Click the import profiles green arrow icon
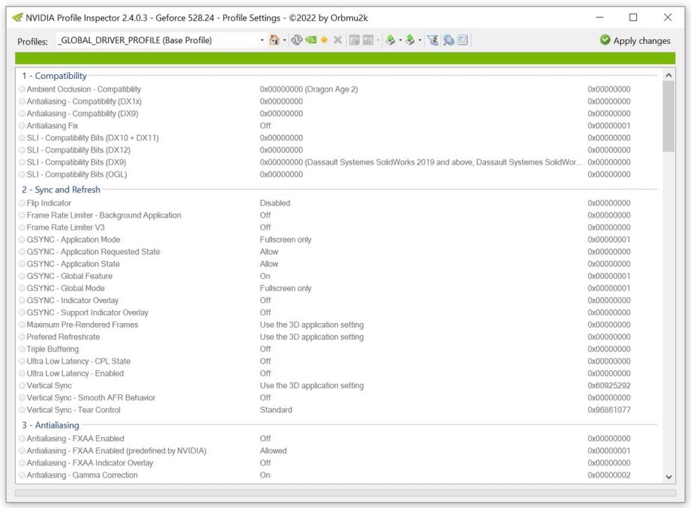 (x=410, y=40)
